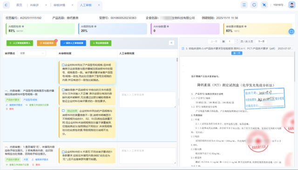Click info icon on blue 20% card
Viewport: 298px width, 170px height.
(x=95, y=26)
